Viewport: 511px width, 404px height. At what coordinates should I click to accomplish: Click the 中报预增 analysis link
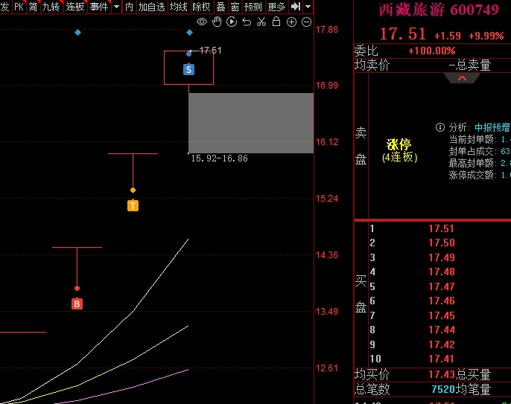(x=492, y=127)
